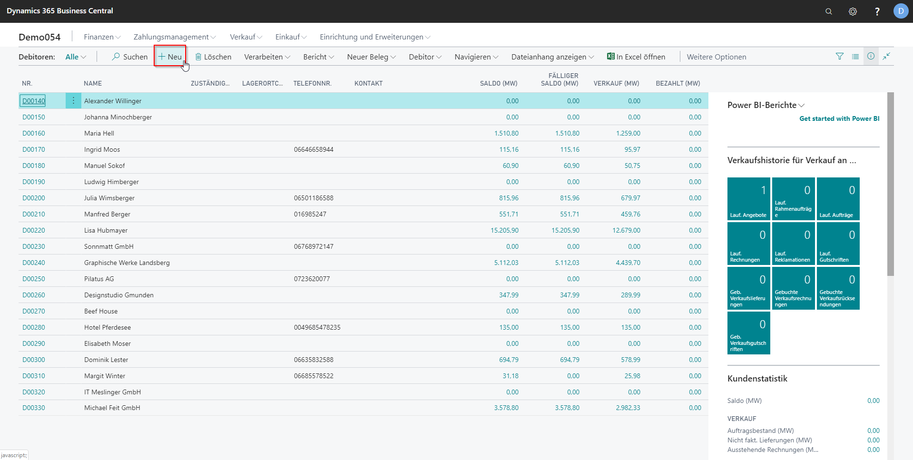Open the Gebuchte Verkaufsrücksendungen tile
This screenshot has height=460, width=913.
click(838, 288)
